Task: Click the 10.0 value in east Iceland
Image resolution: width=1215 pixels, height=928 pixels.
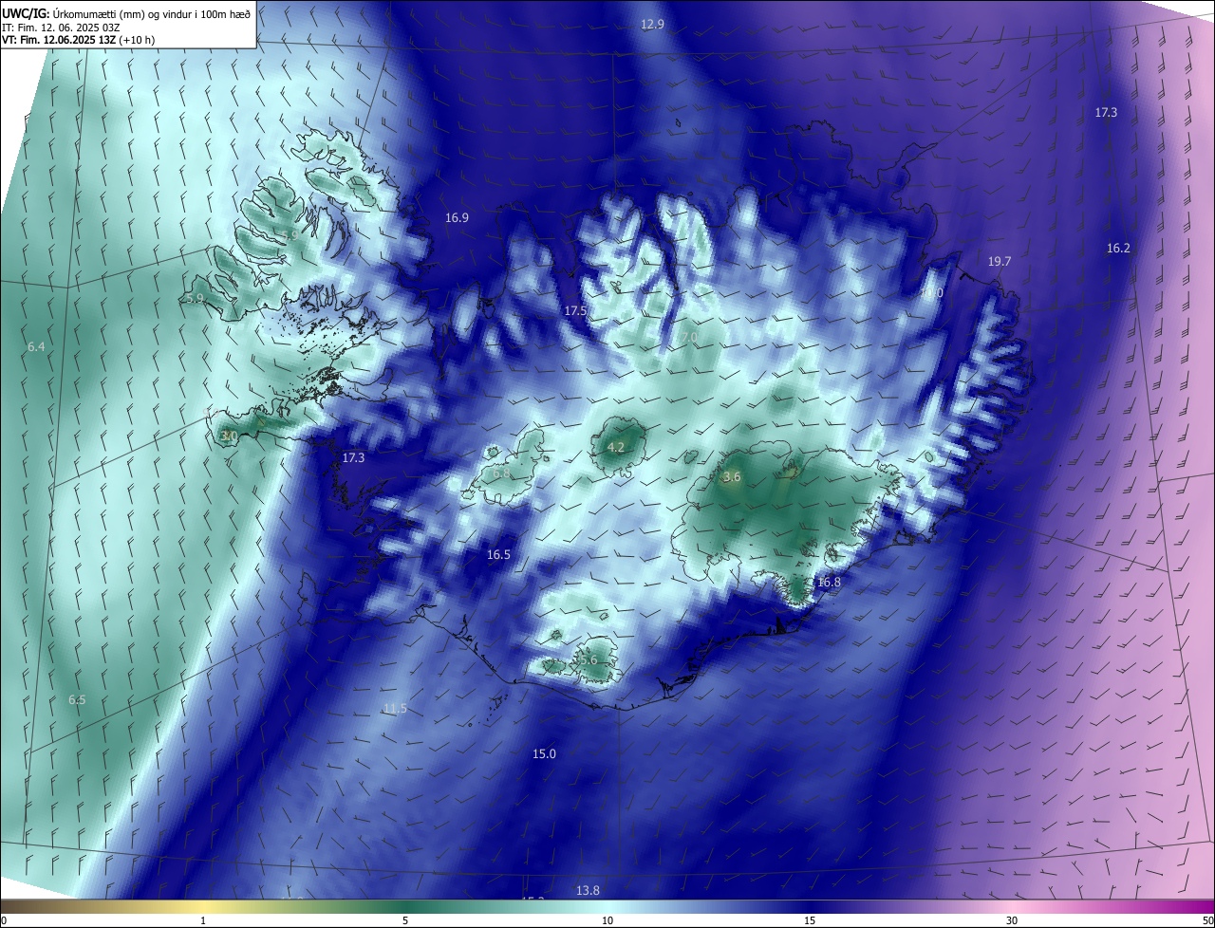Action: coord(931,294)
